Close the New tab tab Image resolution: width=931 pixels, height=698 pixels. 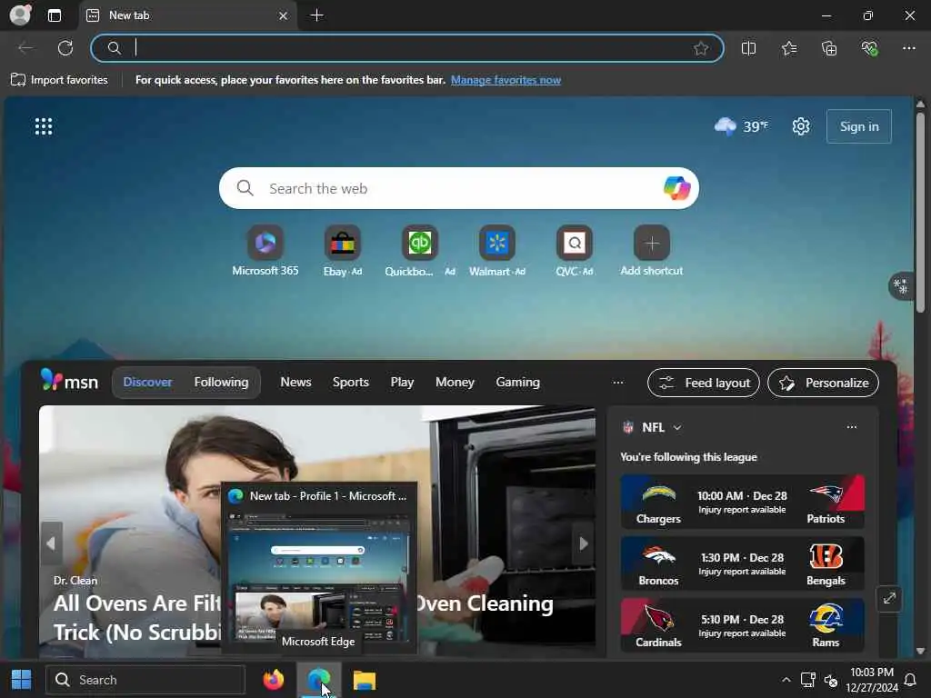click(284, 16)
